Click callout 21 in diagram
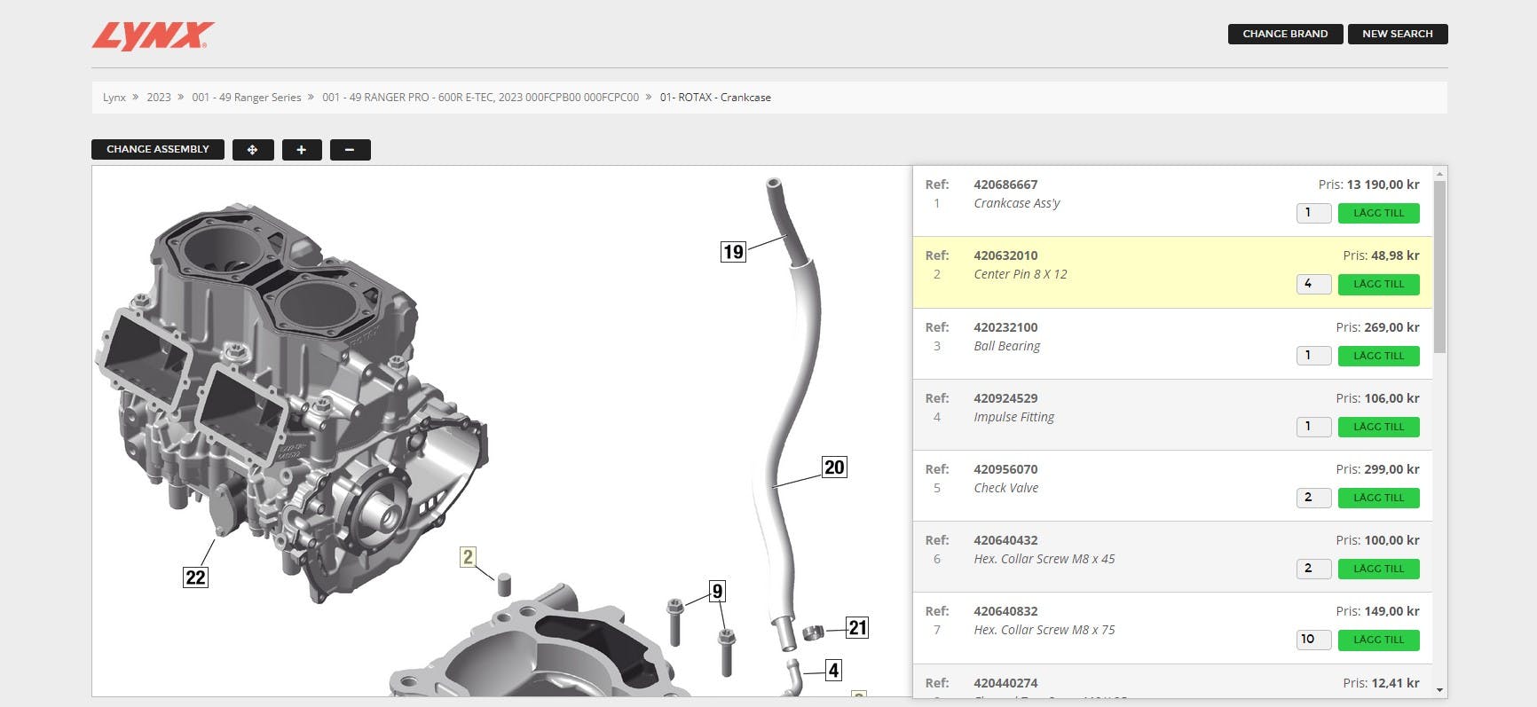Screen dimensions: 1537x707 click(x=857, y=628)
